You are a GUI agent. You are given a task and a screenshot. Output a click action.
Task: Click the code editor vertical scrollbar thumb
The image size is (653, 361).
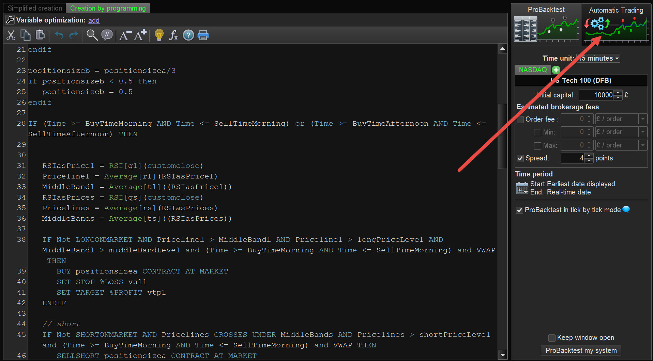502,136
